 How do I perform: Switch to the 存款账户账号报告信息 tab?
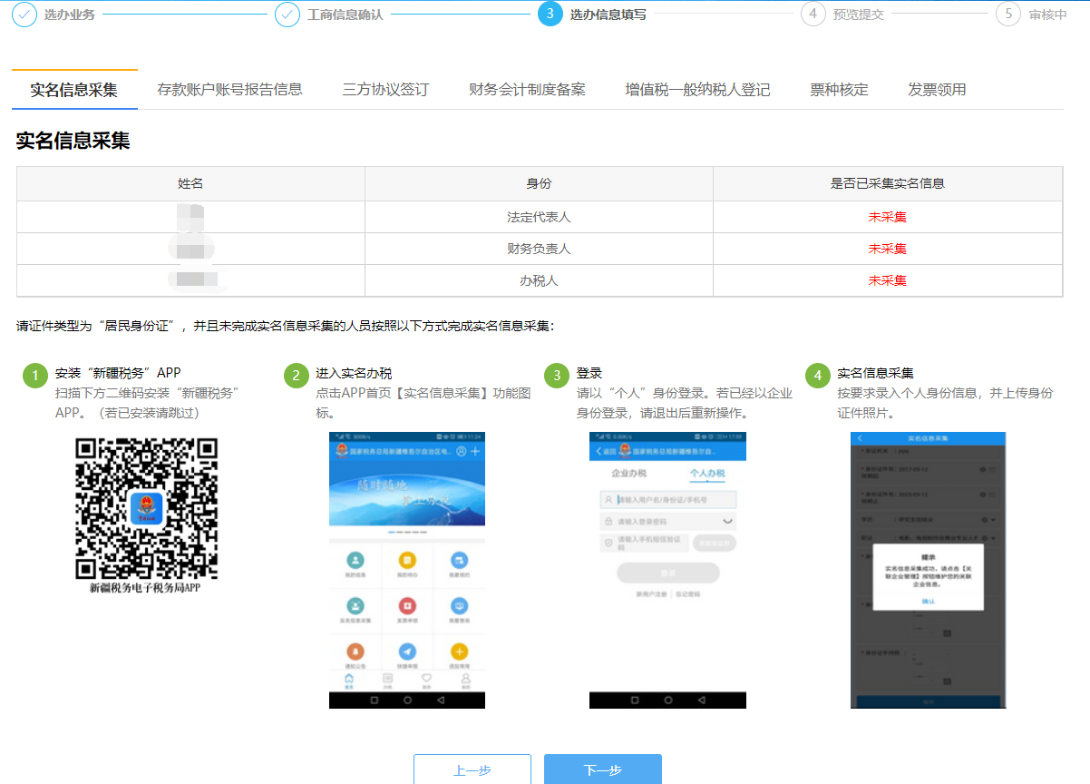[x=229, y=90]
